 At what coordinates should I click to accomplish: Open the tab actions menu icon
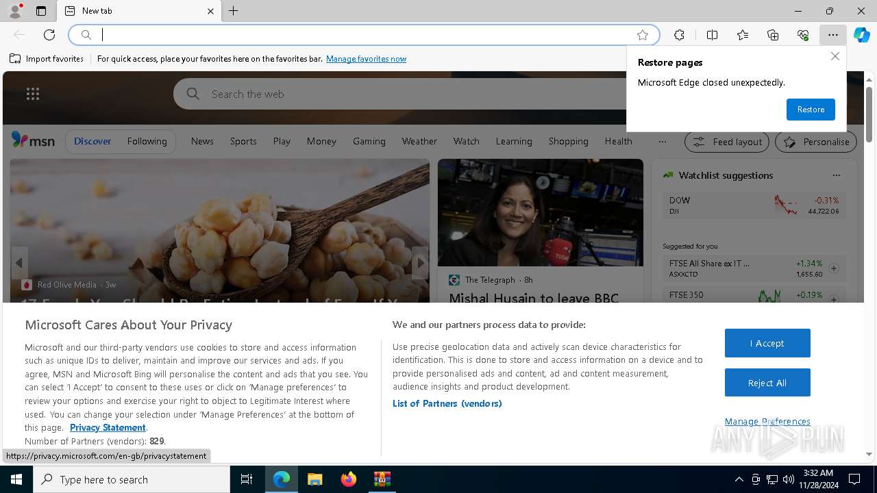pos(41,11)
